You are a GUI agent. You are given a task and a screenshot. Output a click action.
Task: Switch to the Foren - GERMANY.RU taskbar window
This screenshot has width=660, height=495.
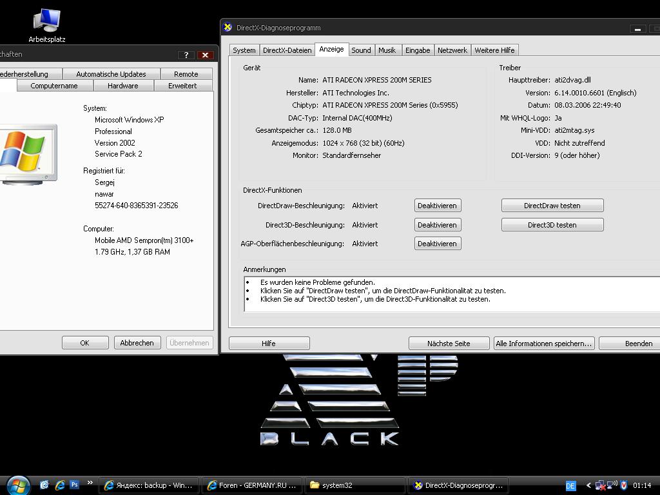click(252, 485)
